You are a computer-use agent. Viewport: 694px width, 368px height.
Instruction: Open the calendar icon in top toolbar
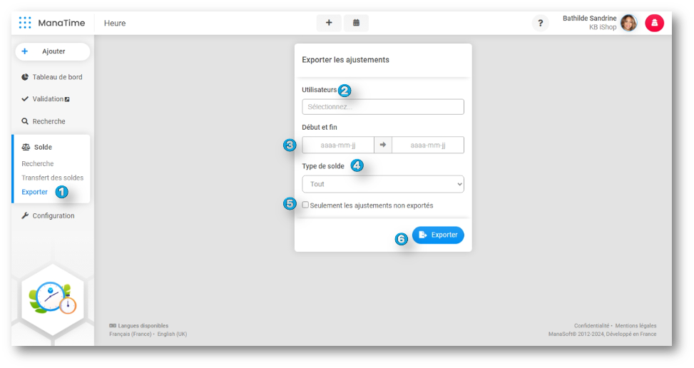(x=356, y=23)
